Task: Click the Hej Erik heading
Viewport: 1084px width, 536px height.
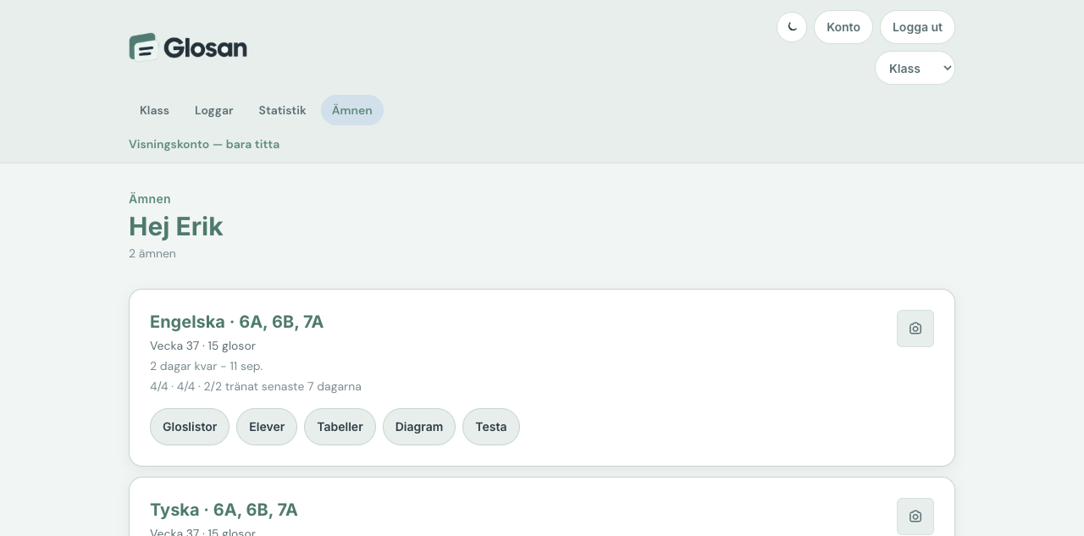Action: point(175,227)
